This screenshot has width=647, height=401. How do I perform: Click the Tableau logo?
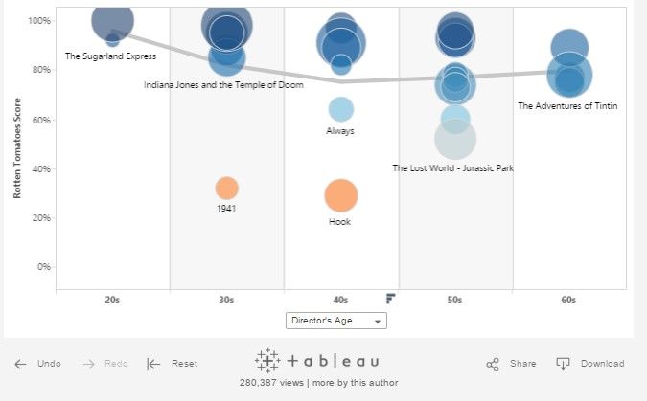[x=317, y=361]
